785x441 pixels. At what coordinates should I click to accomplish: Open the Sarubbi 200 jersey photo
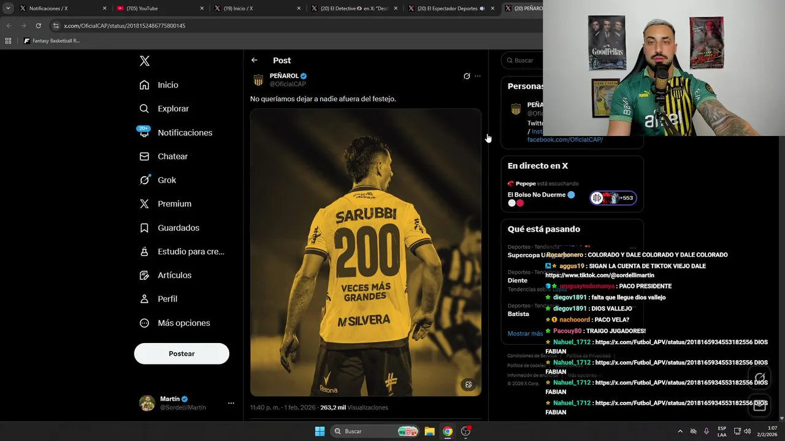click(366, 252)
